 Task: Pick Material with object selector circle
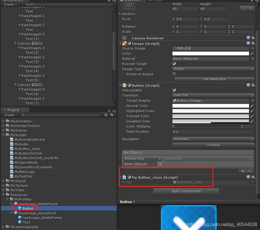point(253,59)
